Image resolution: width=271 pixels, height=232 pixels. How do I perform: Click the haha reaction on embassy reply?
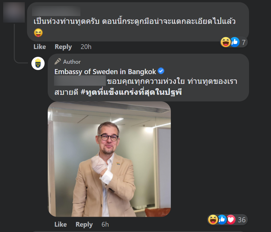tap(213, 219)
